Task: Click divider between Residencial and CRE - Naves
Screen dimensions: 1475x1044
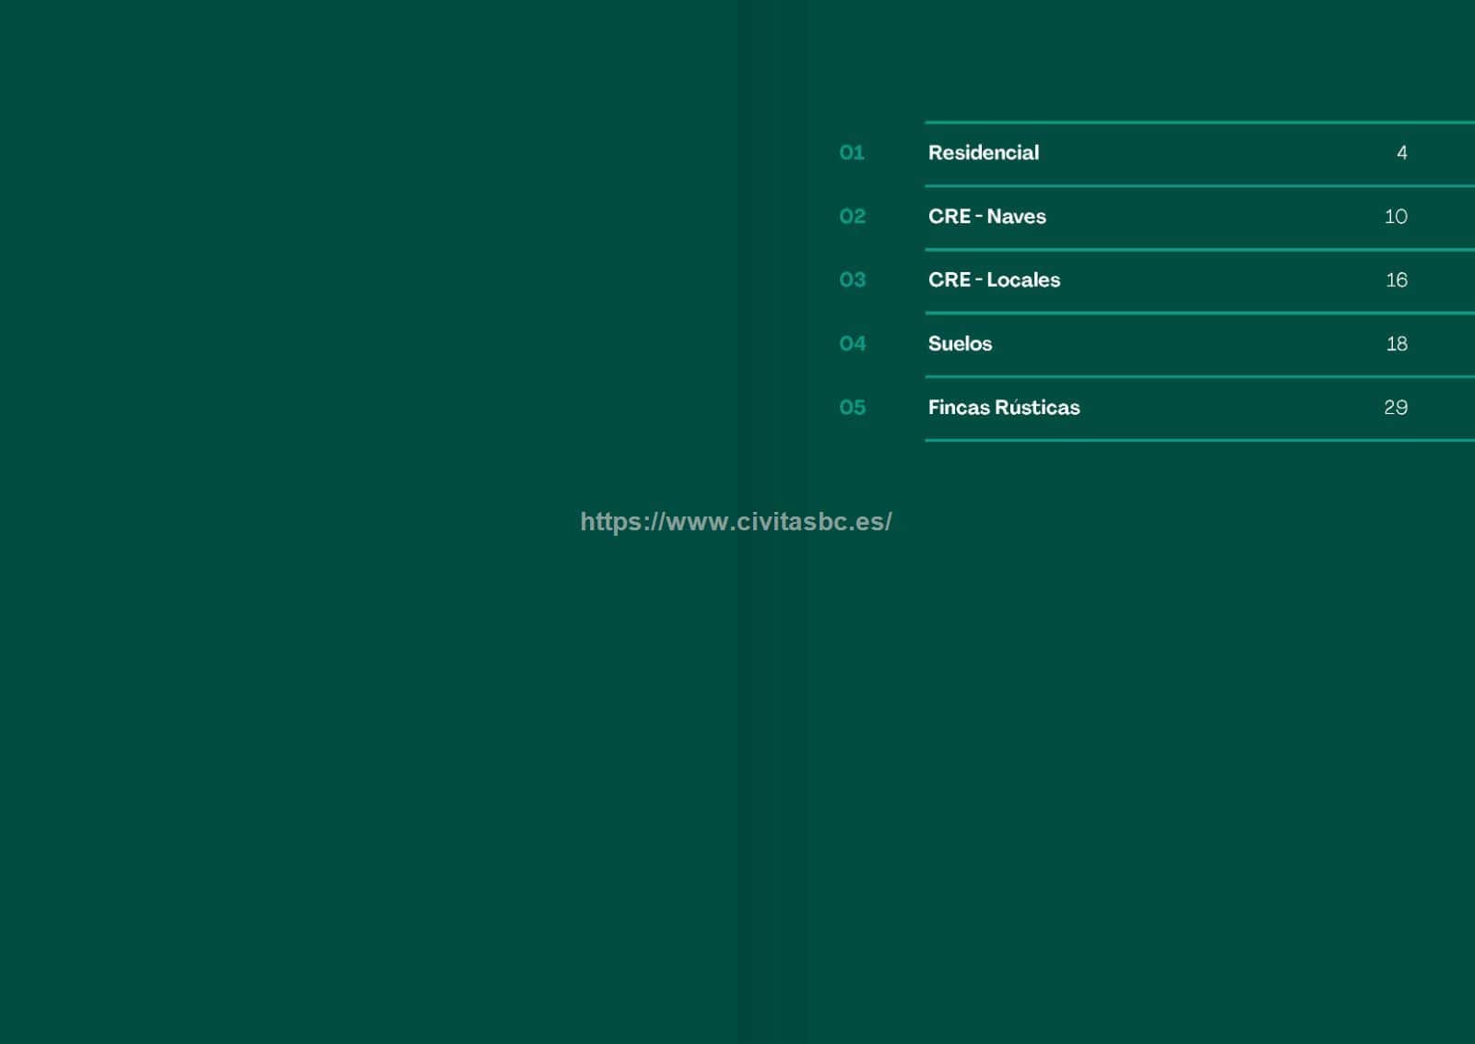Action: point(1198,185)
